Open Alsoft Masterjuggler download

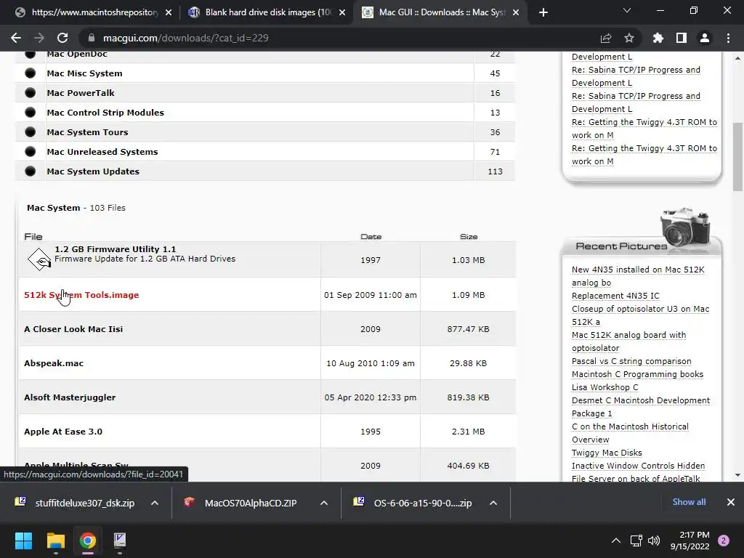70,397
